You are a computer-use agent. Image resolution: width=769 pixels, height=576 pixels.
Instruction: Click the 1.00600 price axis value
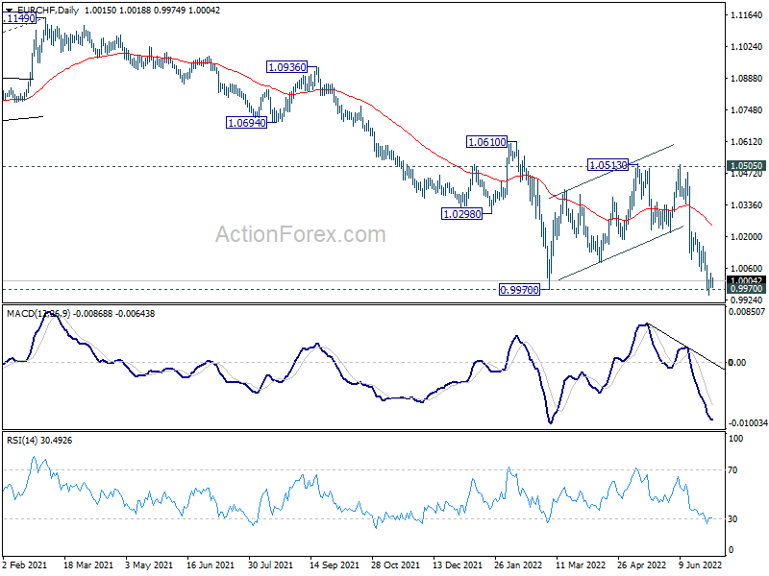[747, 269]
